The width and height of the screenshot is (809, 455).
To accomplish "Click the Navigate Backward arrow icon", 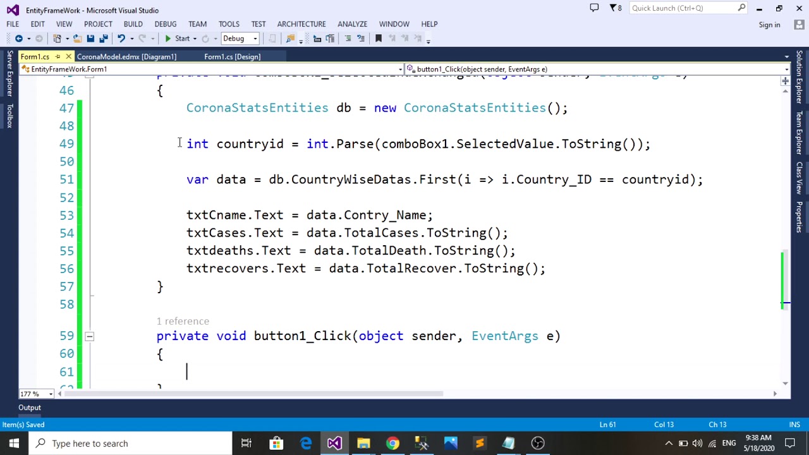I will point(18,39).
